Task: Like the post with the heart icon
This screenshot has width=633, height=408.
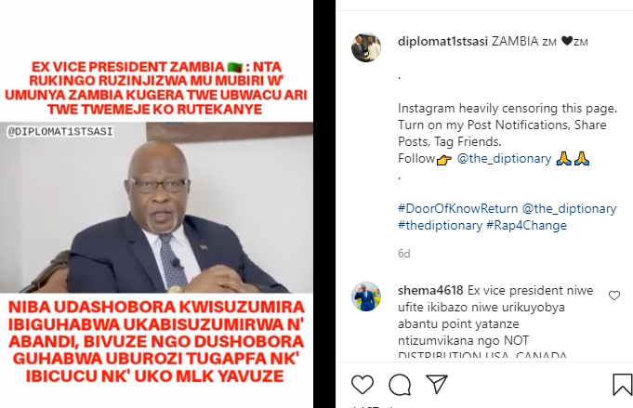Action: tap(363, 384)
